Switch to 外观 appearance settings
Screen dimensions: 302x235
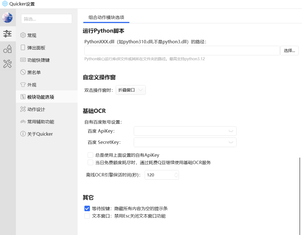click(x=32, y=85)
